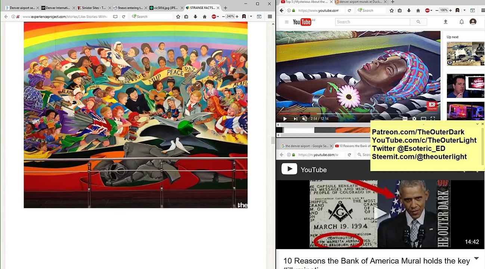This screenshot has height=269, width=485.
Task: Zoom in from 100% in the YouTube window
Action: (451, 10)
